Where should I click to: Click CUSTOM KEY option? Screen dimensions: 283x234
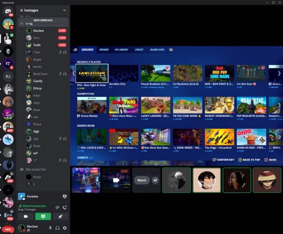click(223, 160)
